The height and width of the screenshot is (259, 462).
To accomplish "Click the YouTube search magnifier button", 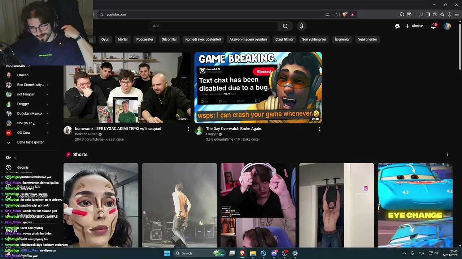I will coord(285,26).
